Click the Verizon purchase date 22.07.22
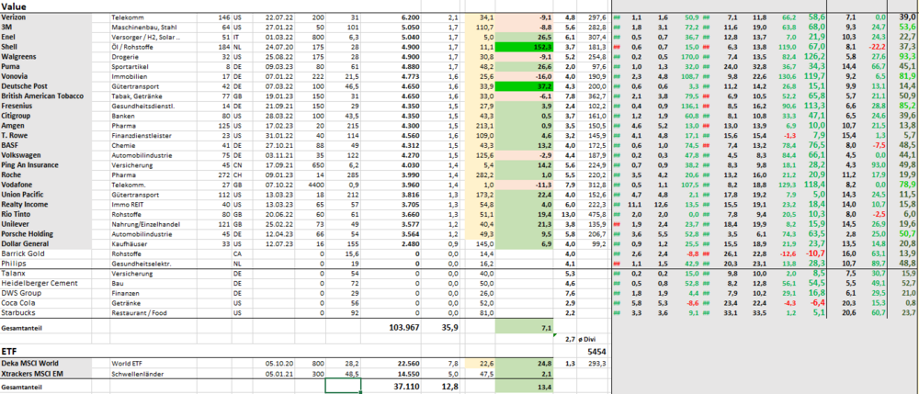This screenshot has height=394, width=919. point(273,18)
